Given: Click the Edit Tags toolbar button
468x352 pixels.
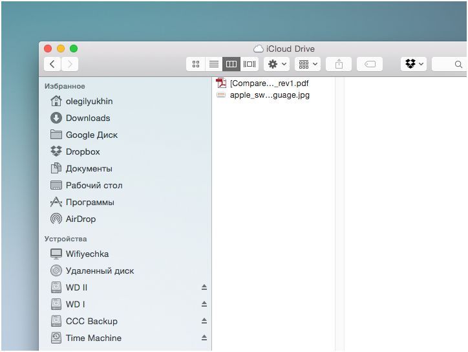Looking at the screenshot, I should tap(370, 64).
